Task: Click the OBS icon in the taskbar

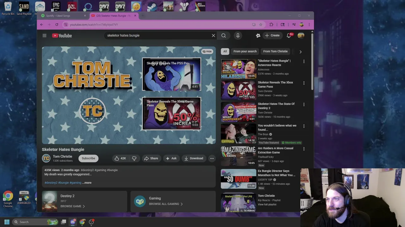Action: (91, 222)
